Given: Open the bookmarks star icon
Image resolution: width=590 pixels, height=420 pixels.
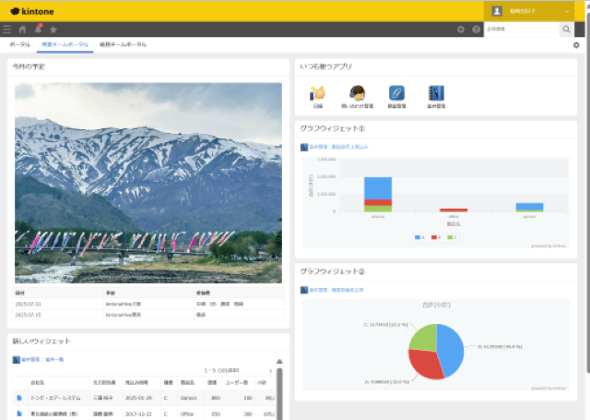Looking at the screenshot, I should click(x=53, y=30).
